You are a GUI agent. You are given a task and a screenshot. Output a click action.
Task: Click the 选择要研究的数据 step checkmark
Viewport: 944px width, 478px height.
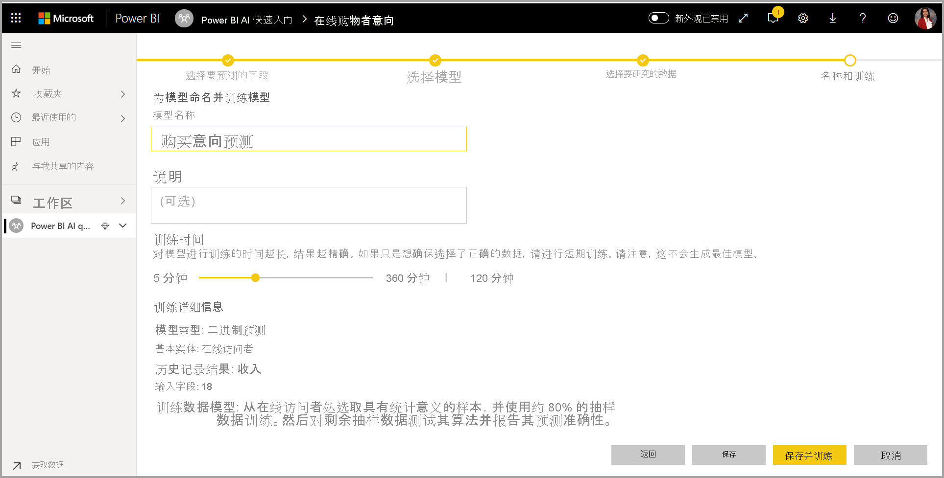click(x=643, y=60)
